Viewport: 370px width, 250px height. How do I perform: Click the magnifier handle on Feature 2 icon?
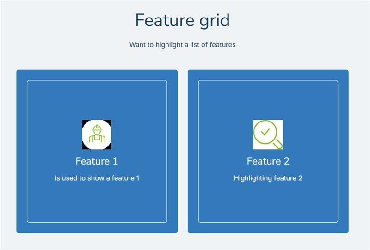pos(277,144)
